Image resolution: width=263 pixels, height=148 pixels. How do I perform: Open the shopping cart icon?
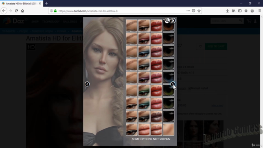click(x=249, y=21)
